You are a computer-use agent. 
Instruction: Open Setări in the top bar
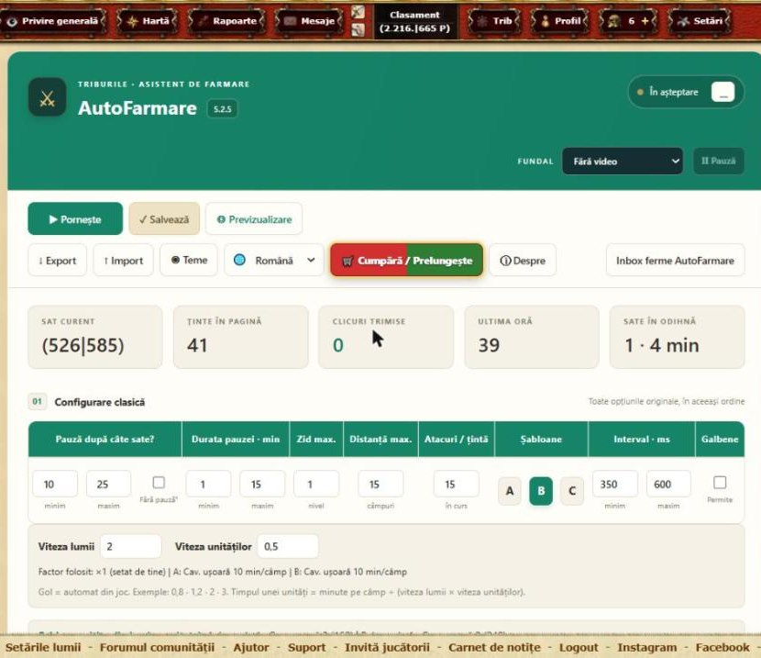coord(700,21)
